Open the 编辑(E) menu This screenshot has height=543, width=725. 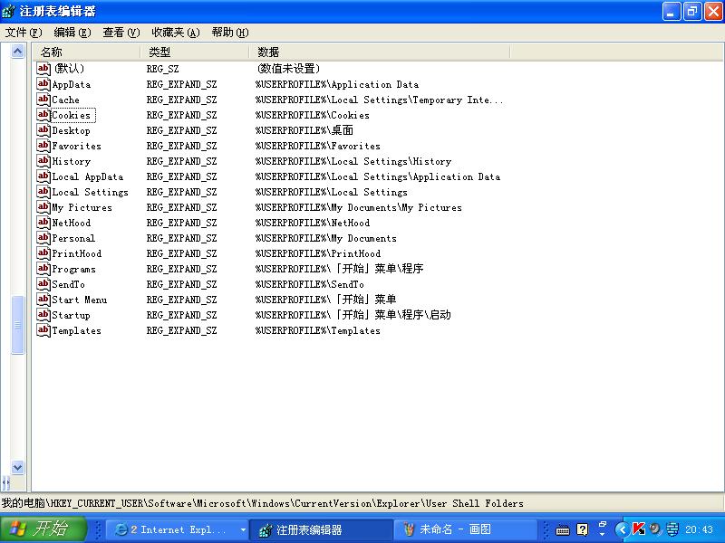click(x=72, y=33)
